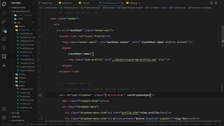Open the triangle-shaped icon in the activity bar

[4, 65]
